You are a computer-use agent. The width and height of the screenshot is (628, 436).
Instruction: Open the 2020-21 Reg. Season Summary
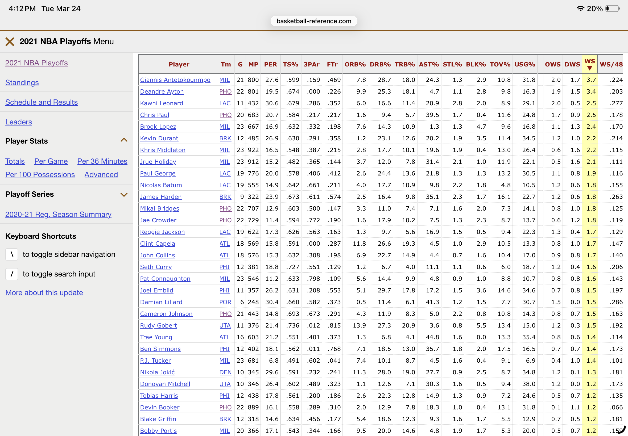[58, 215]
